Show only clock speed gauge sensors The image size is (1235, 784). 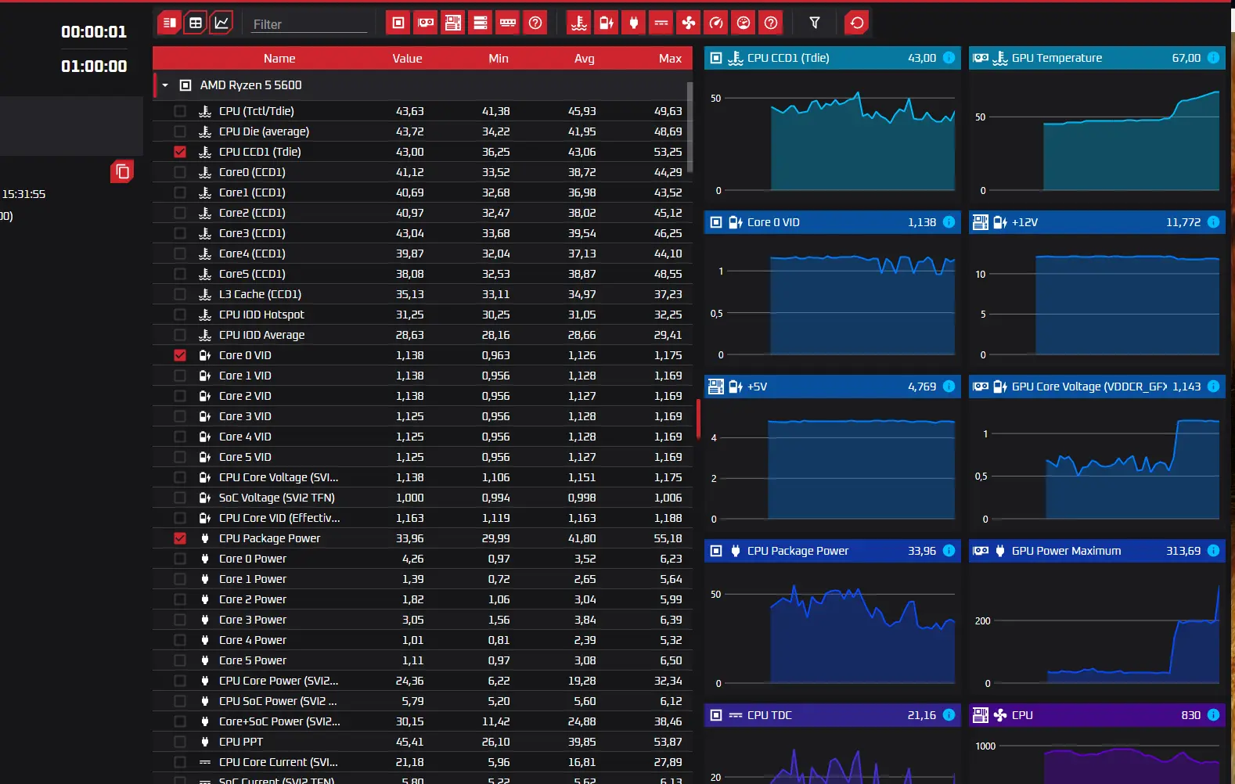pyautogui.click(x=716, y=23)
